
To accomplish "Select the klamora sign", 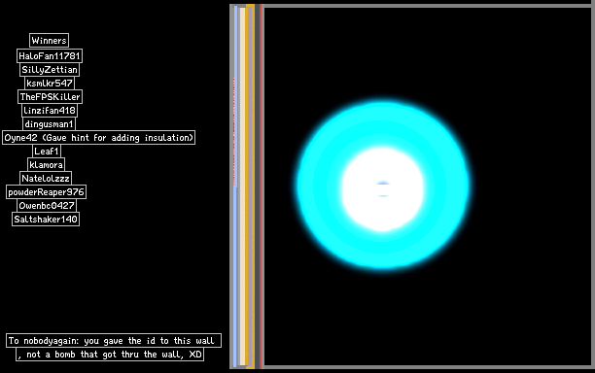I will tap(46, 165).
